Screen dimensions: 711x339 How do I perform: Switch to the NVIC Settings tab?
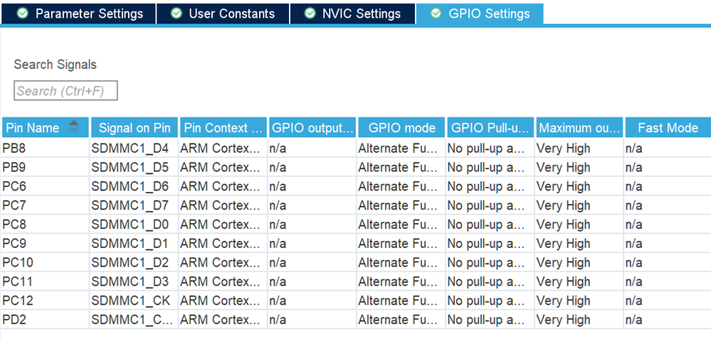(x=361, y=14)
